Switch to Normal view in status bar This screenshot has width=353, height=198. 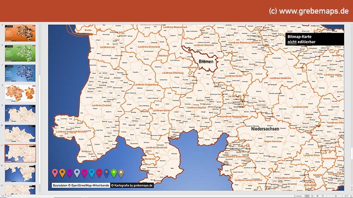(x=307, y=196)
